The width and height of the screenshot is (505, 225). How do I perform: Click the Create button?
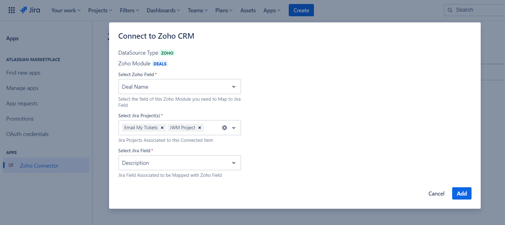301,10
